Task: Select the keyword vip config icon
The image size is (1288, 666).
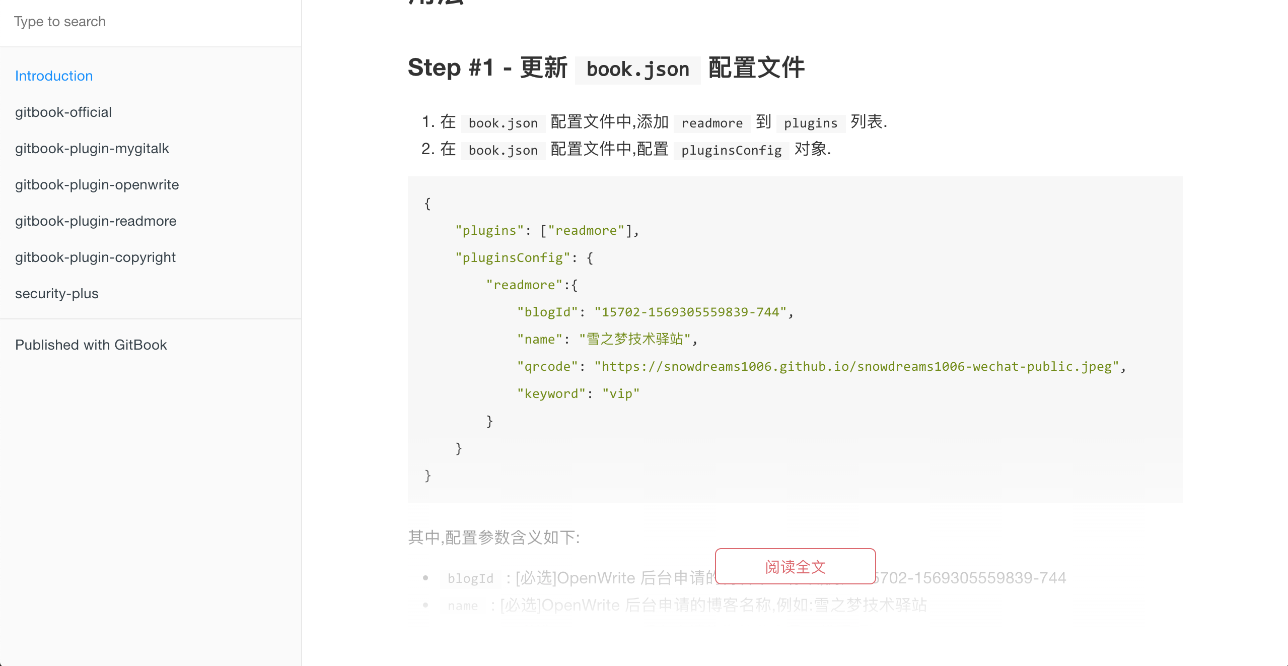Action: click(x=581, y=393)
